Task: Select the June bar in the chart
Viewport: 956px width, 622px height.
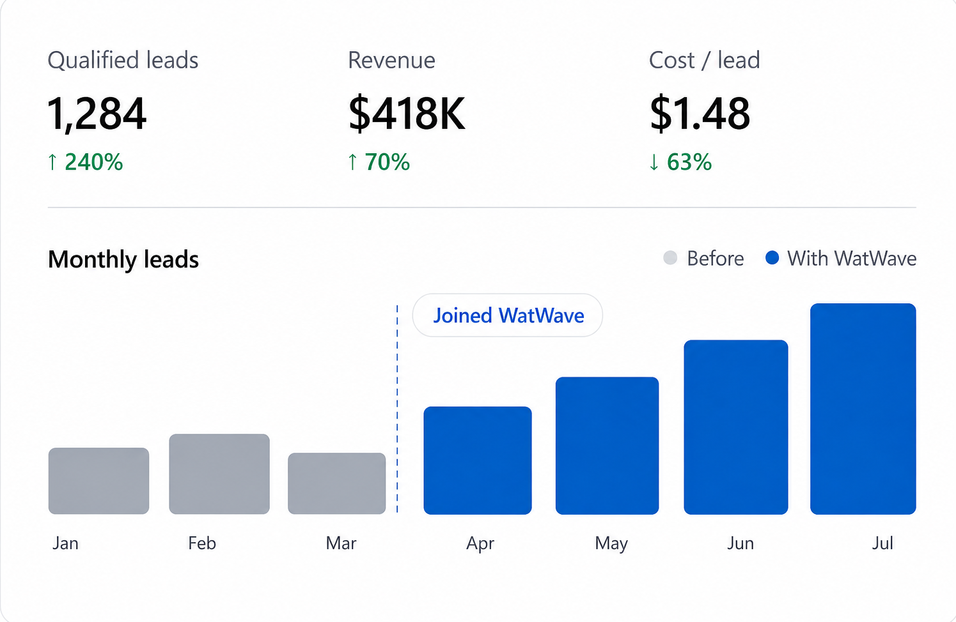Action: coord(736,427)
